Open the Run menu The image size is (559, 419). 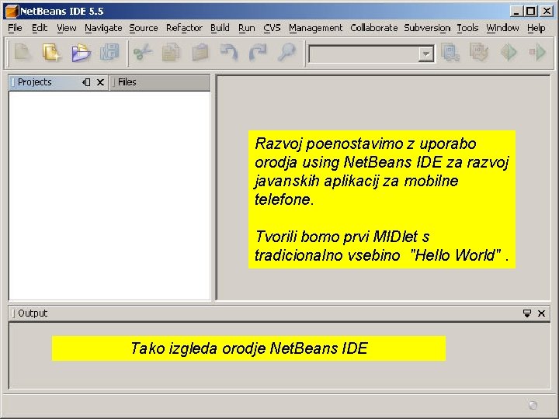coord(246,28)
